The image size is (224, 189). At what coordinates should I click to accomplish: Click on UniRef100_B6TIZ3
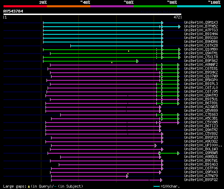pyautogui.click(x=201, y=126)
